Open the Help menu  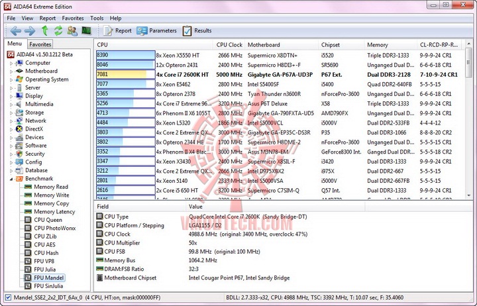115,19
